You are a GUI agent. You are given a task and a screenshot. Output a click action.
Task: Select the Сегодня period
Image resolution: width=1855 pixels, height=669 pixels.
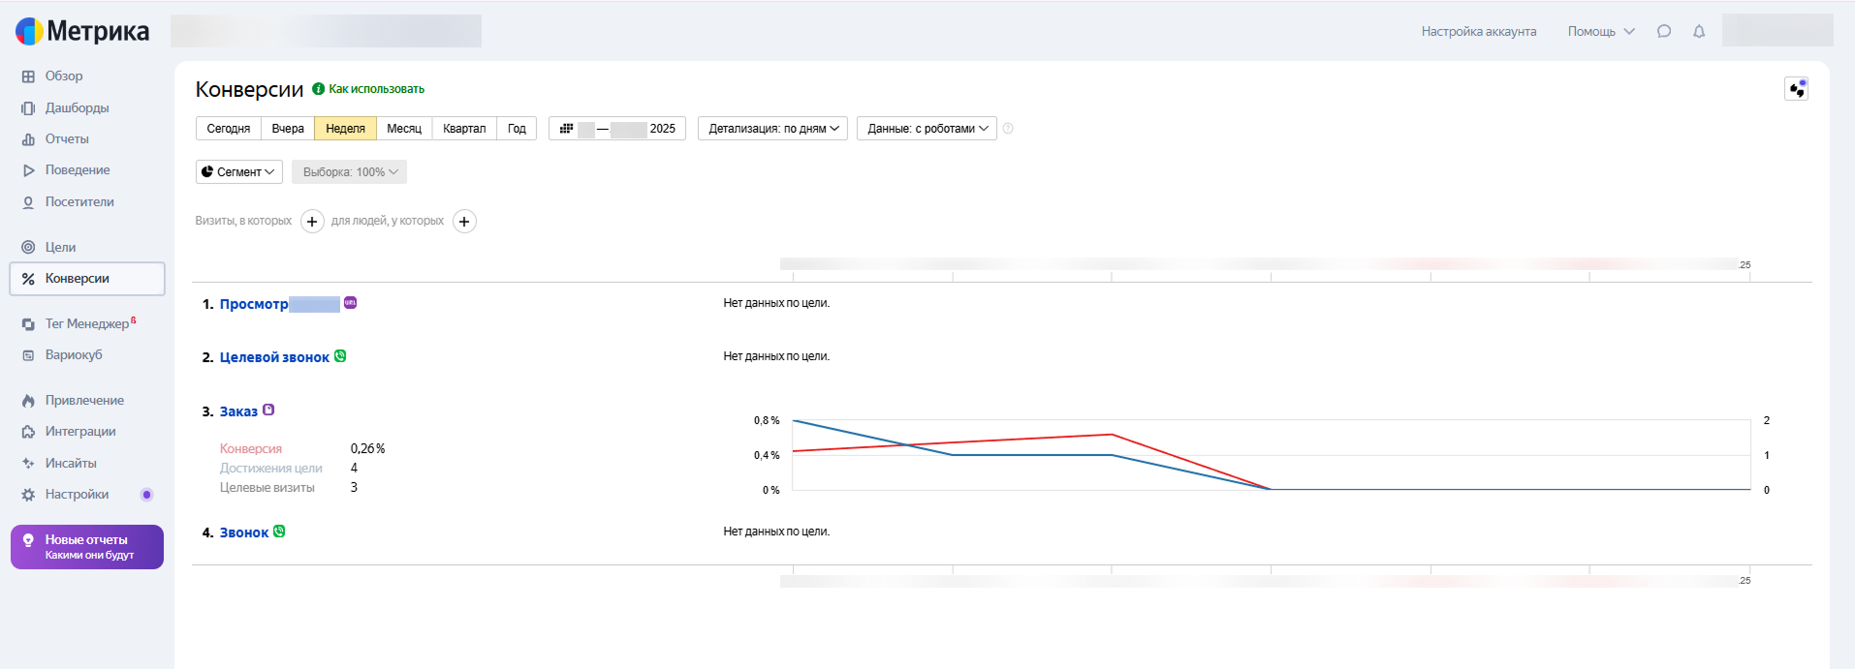(x=229, y=128)
